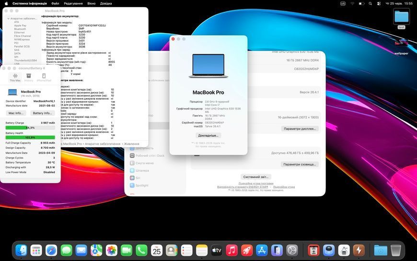
Task: Open the ENERGY STAR compliance link
Action: click(243, 187)
